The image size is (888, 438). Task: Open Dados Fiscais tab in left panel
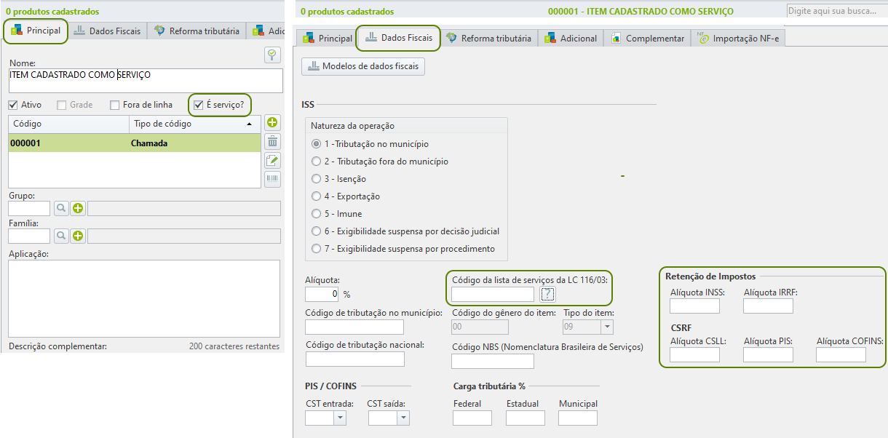pyautogui.click(x=108, y=31)
